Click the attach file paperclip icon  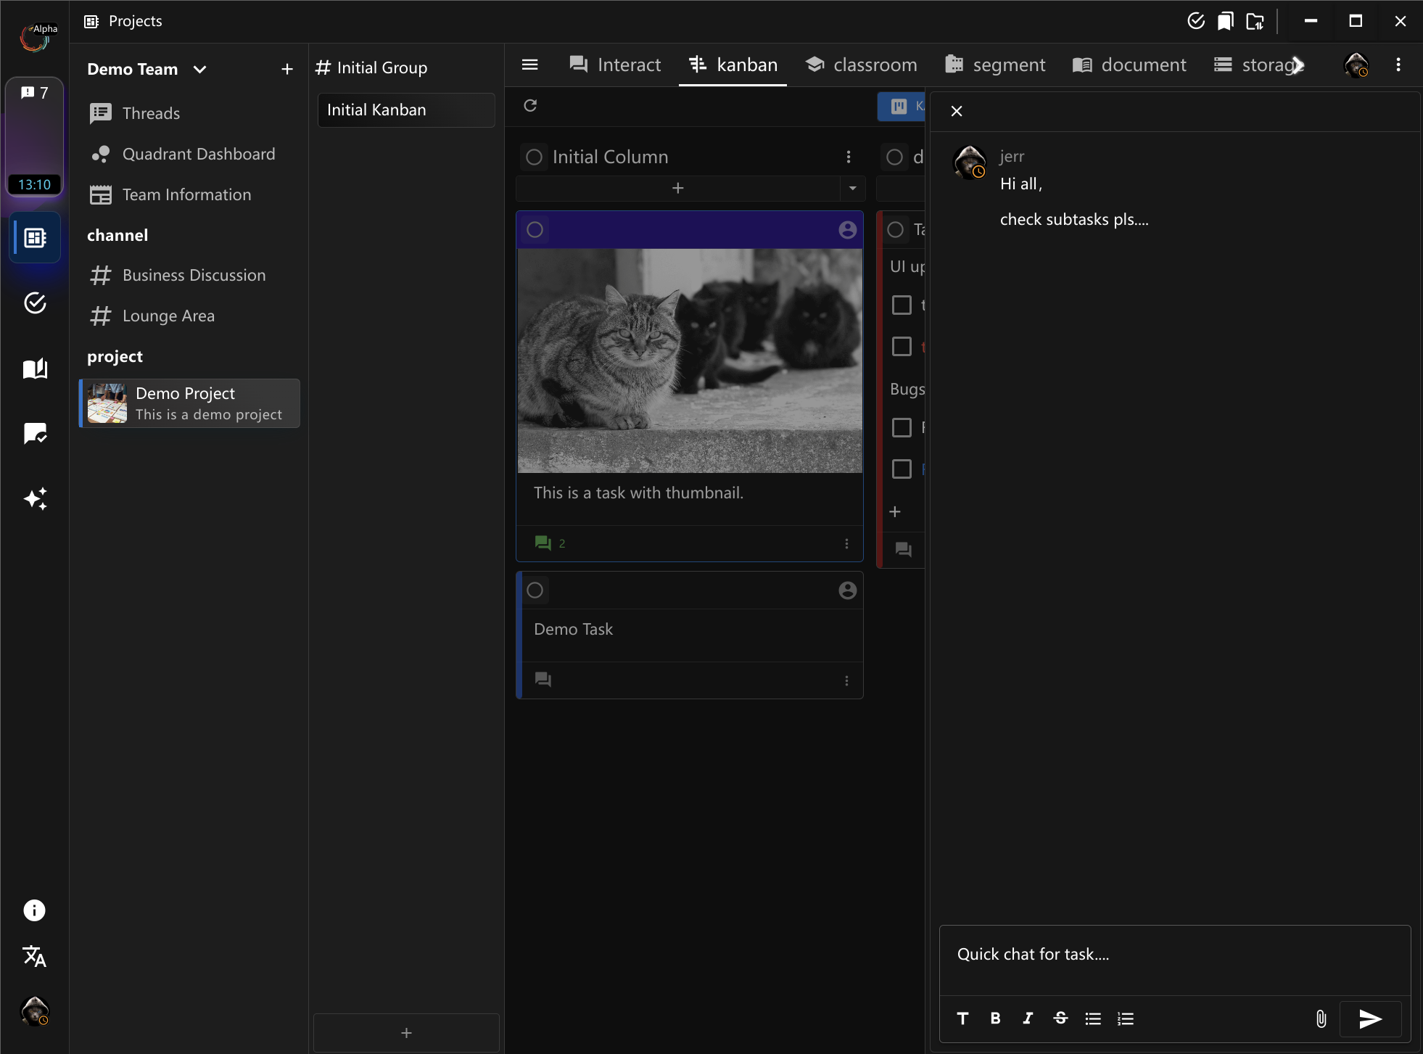coord(1321,1018)
